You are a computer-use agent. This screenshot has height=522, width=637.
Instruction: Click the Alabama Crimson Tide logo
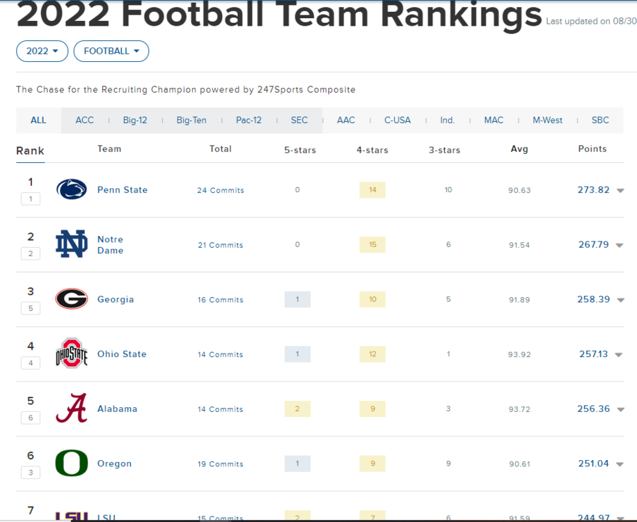(x=71, y=409)
